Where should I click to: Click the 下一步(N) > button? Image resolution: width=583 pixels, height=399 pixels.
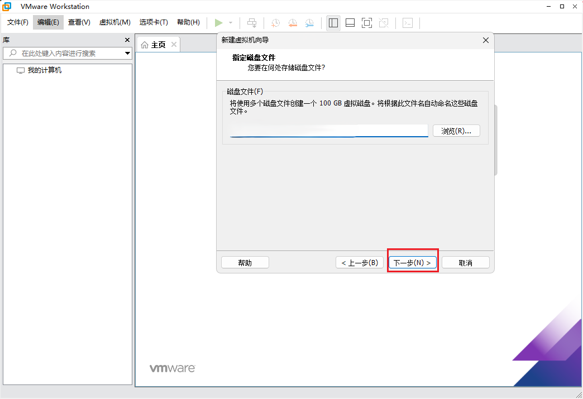pyautogui.click(x=413, y=263)
